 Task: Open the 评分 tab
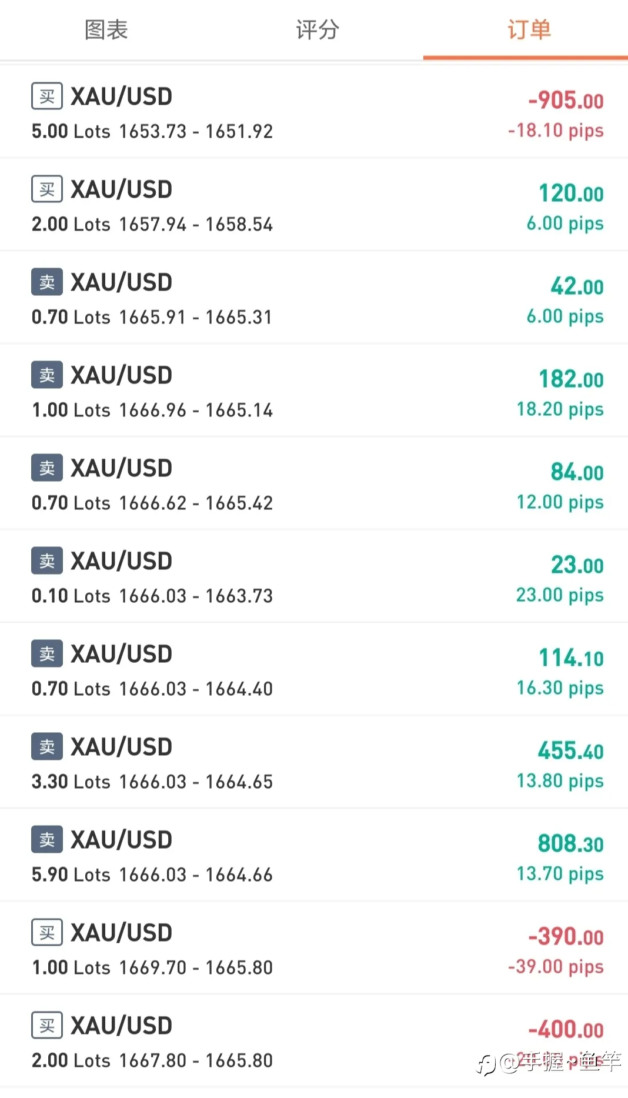(318, 29)
